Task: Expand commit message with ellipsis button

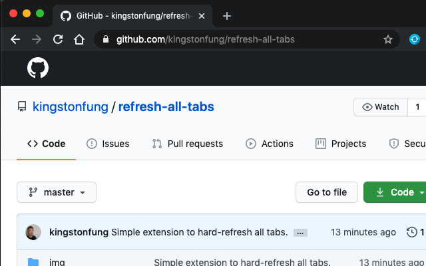Action: [x=300, y=233]
